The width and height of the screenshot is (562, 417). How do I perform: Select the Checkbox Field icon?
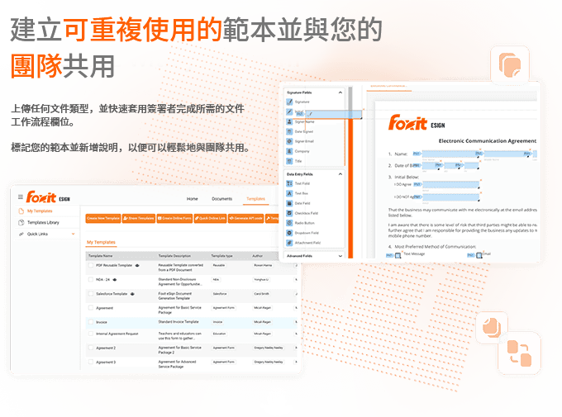(x=289, y=213)
